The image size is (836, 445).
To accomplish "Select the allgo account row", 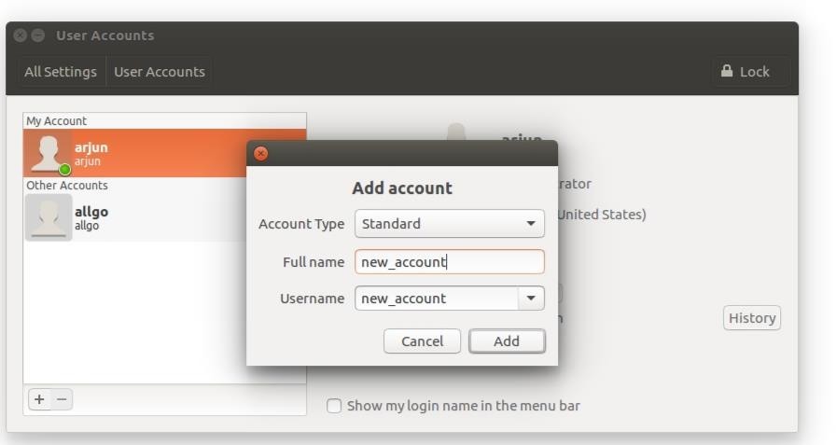I will pos(165,217).
